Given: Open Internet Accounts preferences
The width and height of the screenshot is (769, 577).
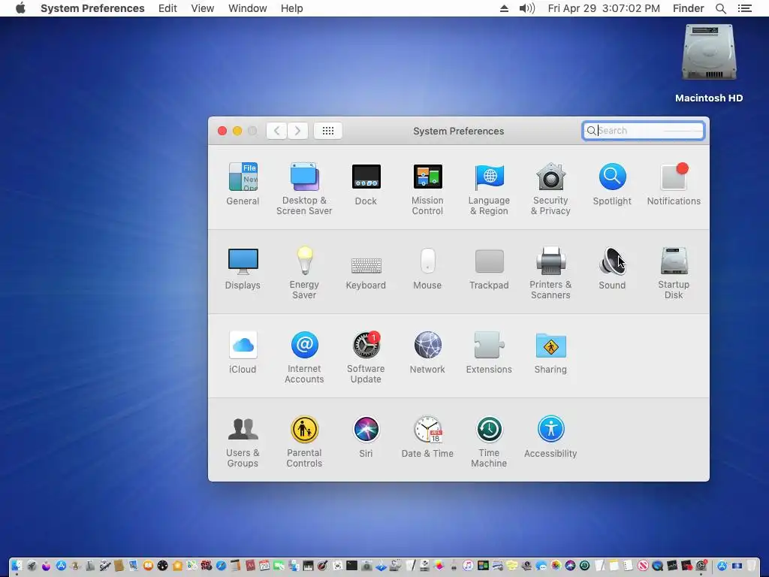Looking at the screenshot, I should [x=304, y=358].
